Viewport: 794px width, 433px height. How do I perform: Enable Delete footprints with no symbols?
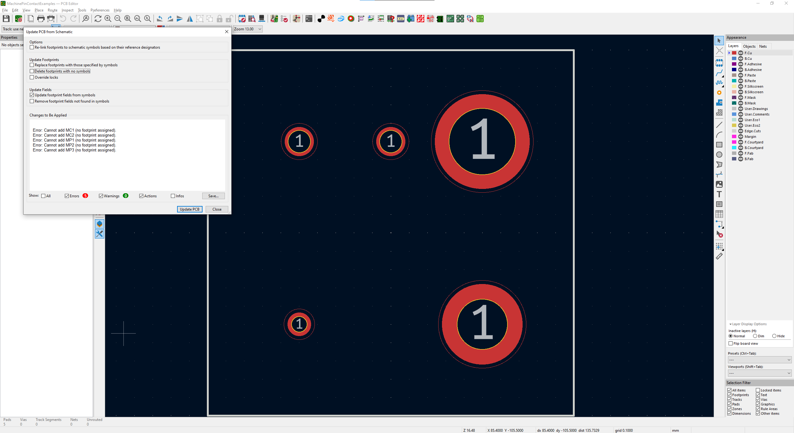(32, 71)
